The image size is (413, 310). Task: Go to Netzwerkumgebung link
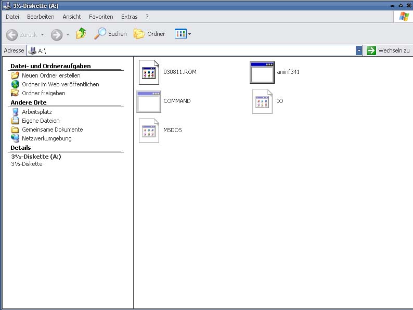coord(47,138)
